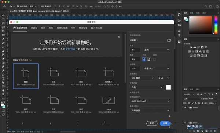Toggle 显示变换控件 checkbox
Image resolution: width=220 pixels, height=133 pixels.
[39, 6]
